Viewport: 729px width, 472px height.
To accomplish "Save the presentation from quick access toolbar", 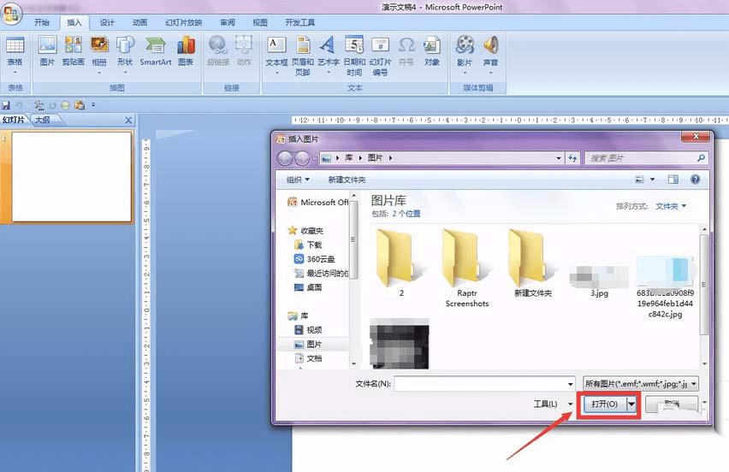I will [6, 105].
